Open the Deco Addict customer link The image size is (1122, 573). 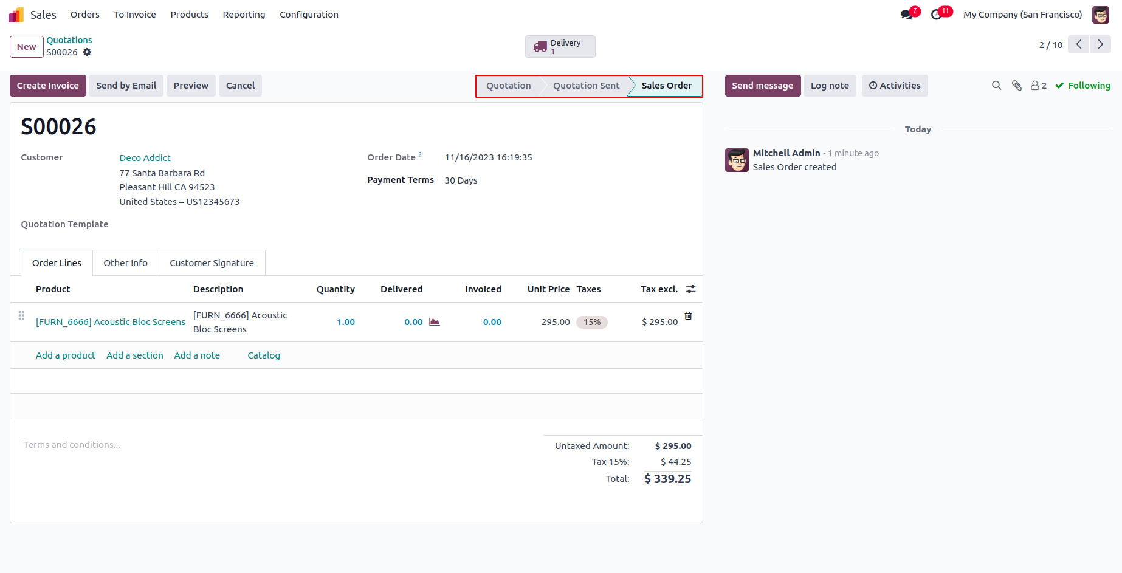coord(145,158)
